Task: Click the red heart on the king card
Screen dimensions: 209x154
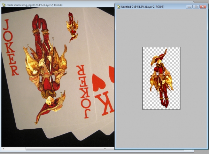Action: point(98,83)
